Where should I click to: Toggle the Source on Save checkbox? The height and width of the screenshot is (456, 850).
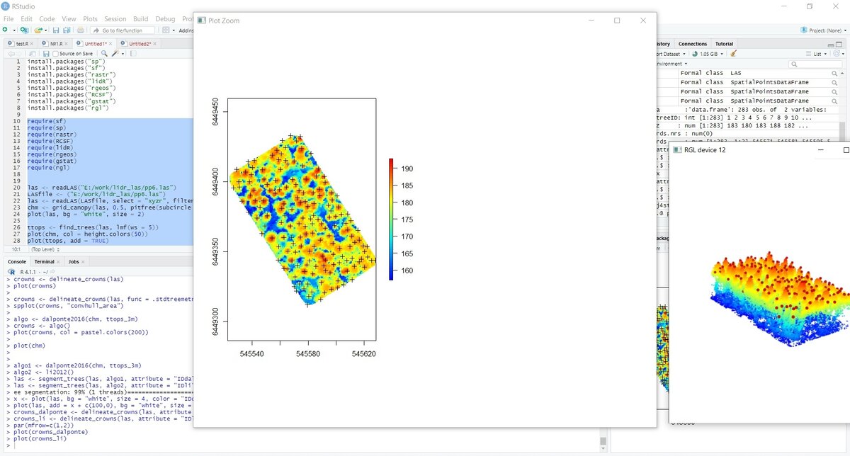[56, 54]
